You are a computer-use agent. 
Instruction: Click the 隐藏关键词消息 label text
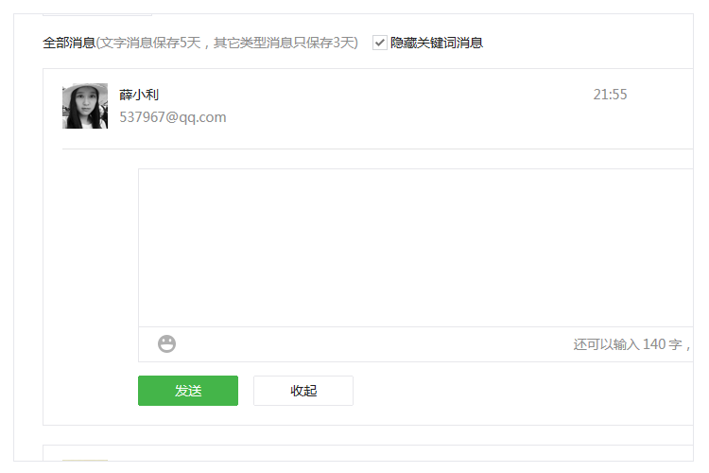[x=437, y=43]
